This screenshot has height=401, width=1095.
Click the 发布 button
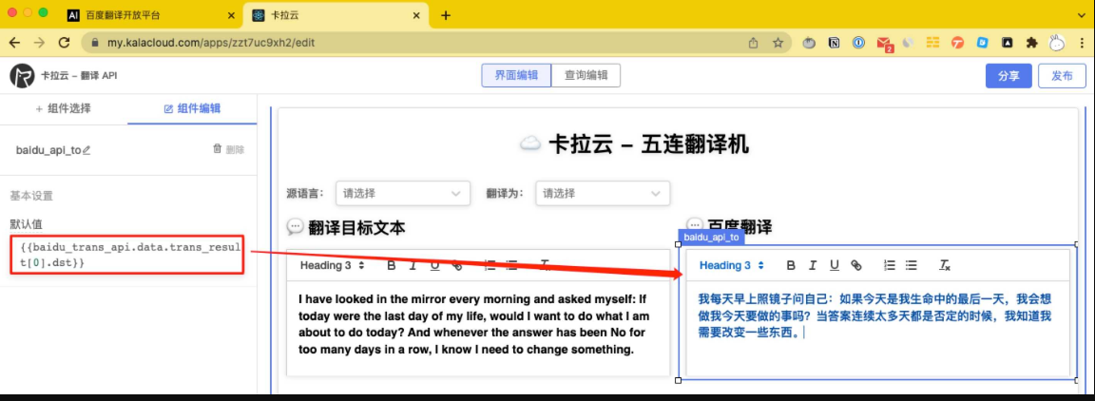[x=1062, y=76]
